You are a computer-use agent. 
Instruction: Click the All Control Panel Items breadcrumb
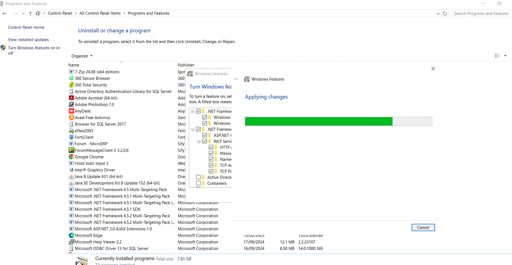(100, 13)
